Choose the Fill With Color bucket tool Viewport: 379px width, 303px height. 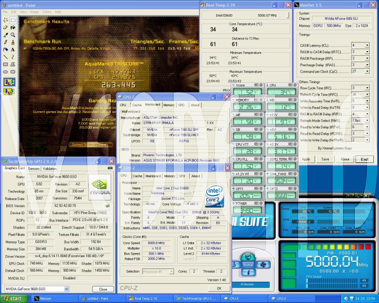(13, 28)
